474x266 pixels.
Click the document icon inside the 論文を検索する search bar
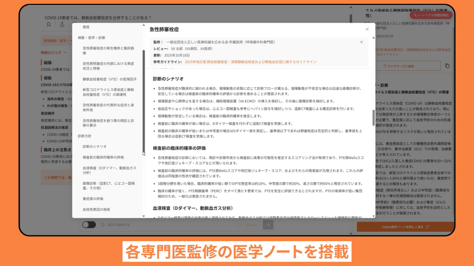(x=103, y=225)
